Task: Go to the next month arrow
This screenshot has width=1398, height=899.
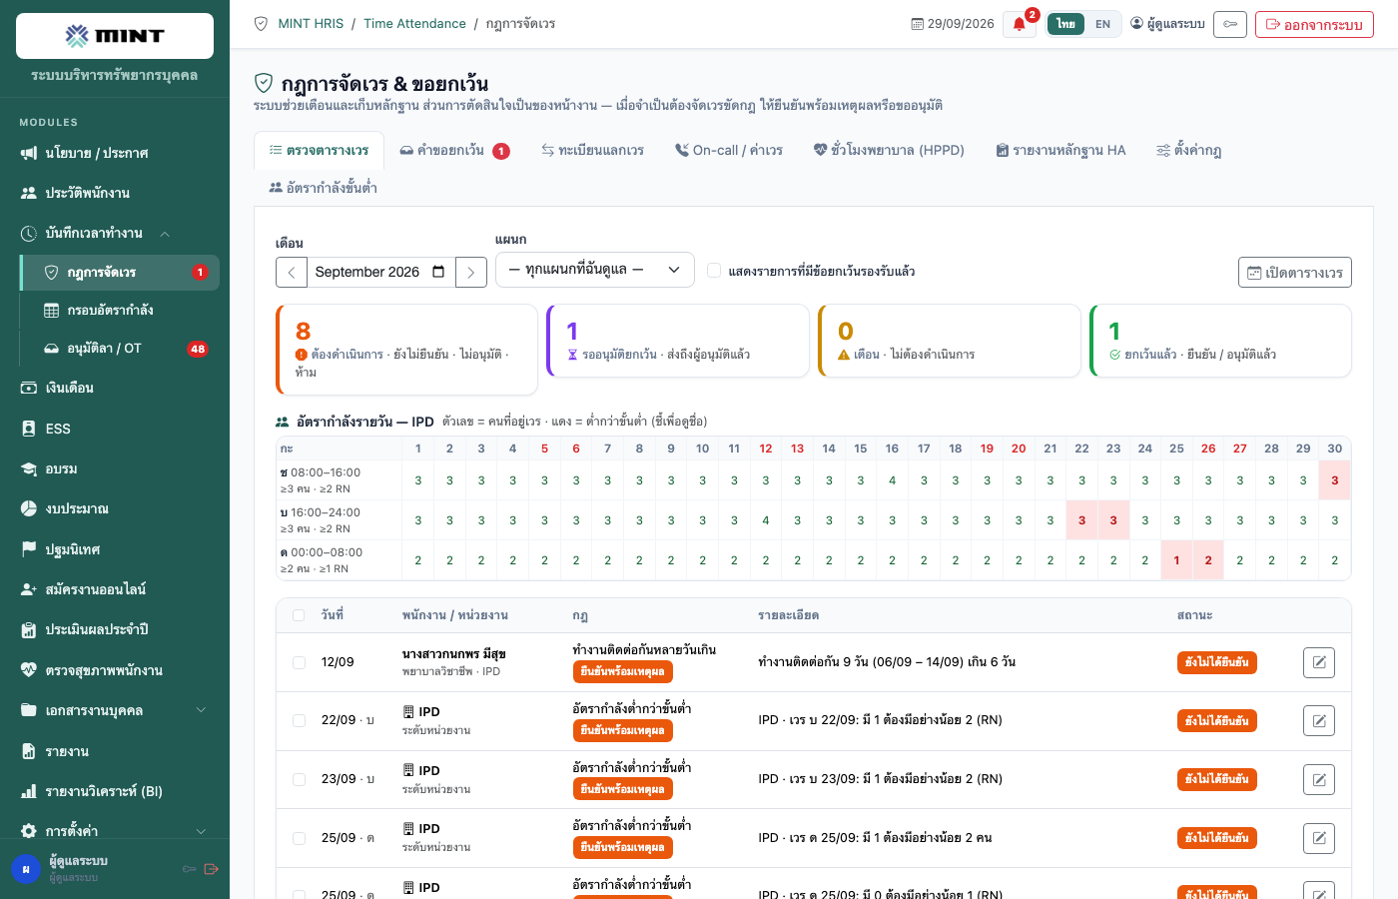Action: 471,272
